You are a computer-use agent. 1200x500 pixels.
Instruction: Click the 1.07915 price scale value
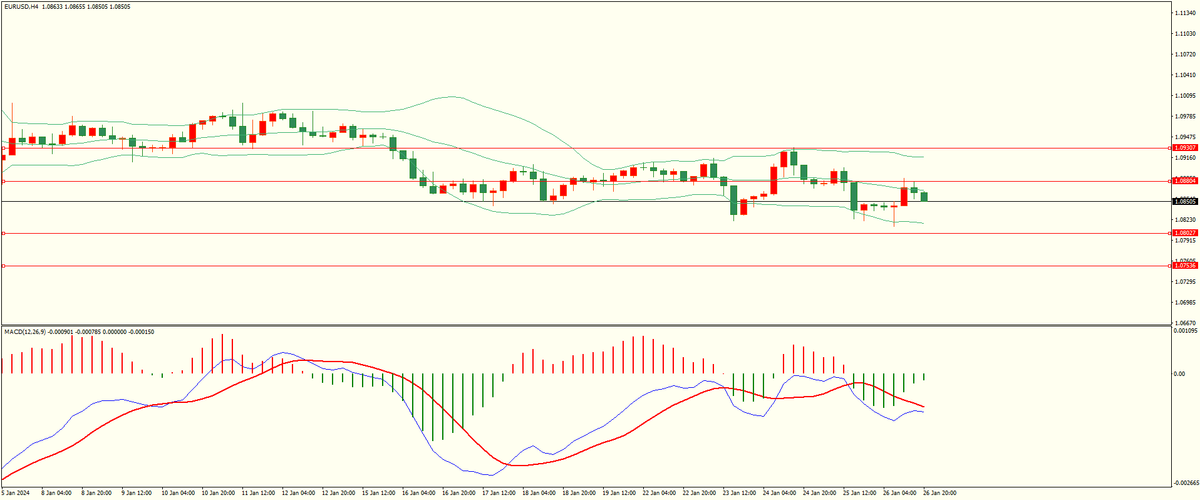[x=1185, y=241]
